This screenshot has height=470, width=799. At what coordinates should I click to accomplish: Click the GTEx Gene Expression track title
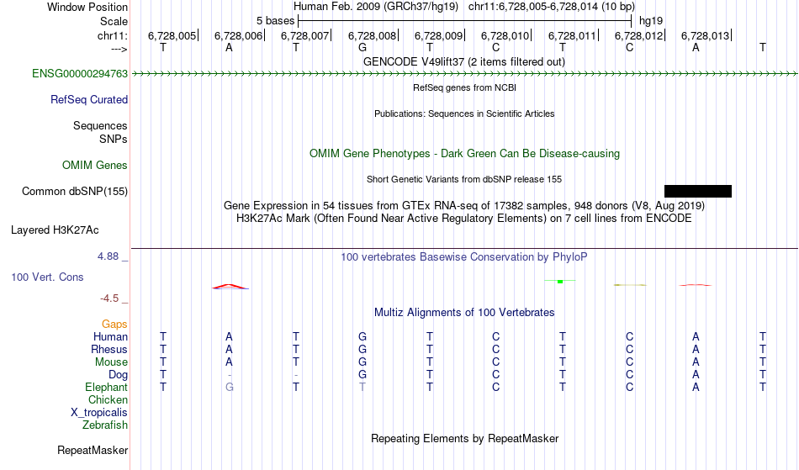click(464, 206)
